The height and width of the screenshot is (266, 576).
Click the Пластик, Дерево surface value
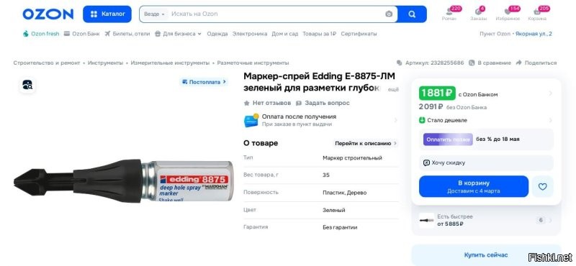click(x=345, y=193)
